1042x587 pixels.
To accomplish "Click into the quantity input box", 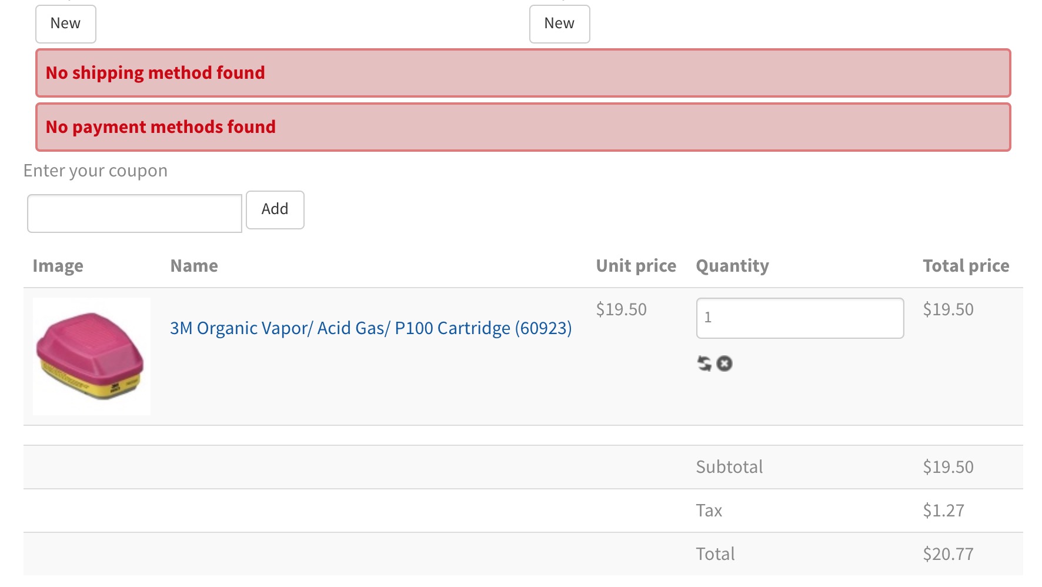I will click(800, 318).
